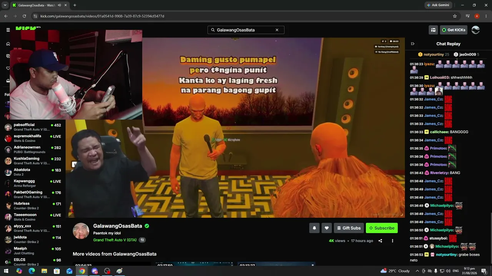Open the tab search dropdown
The image size is (492, 276).
[x=5, y=5]
